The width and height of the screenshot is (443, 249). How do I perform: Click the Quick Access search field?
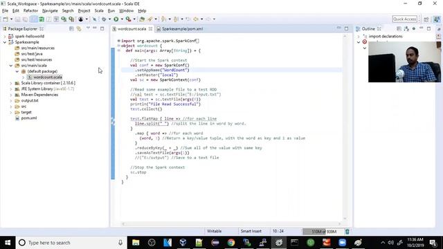pyautogui.click(x=404, y=19)
